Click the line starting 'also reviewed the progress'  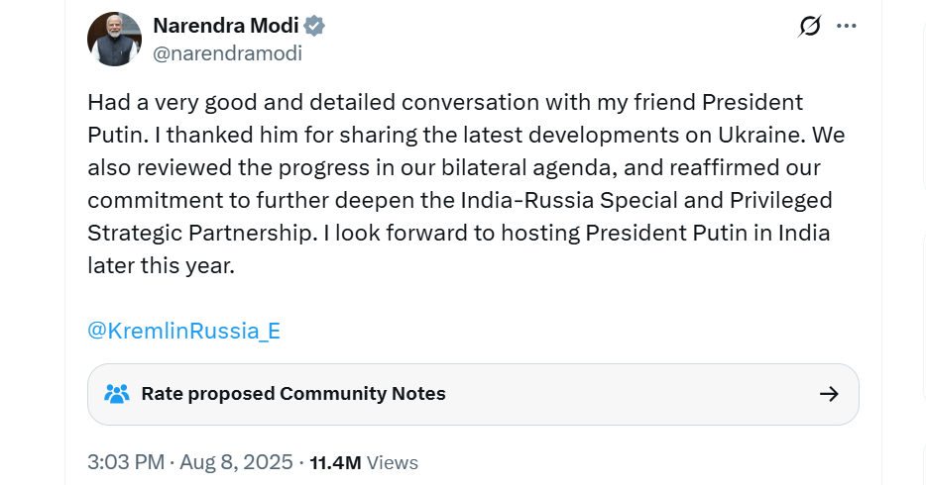click(454, 168)
